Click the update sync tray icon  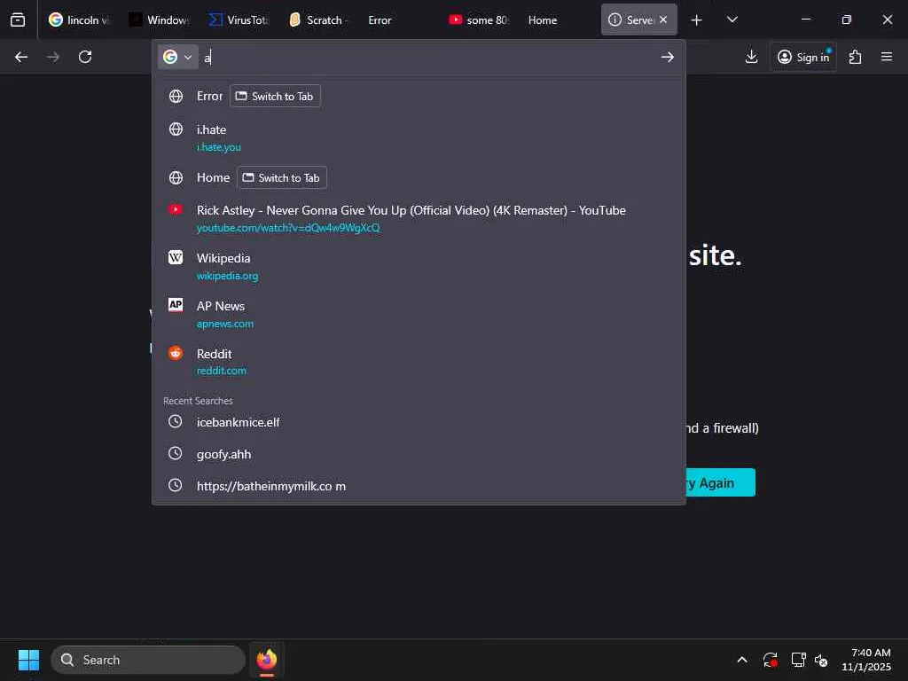tap(771, 660)
